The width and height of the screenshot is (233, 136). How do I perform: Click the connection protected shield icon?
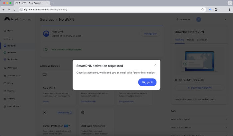(46, 49)
